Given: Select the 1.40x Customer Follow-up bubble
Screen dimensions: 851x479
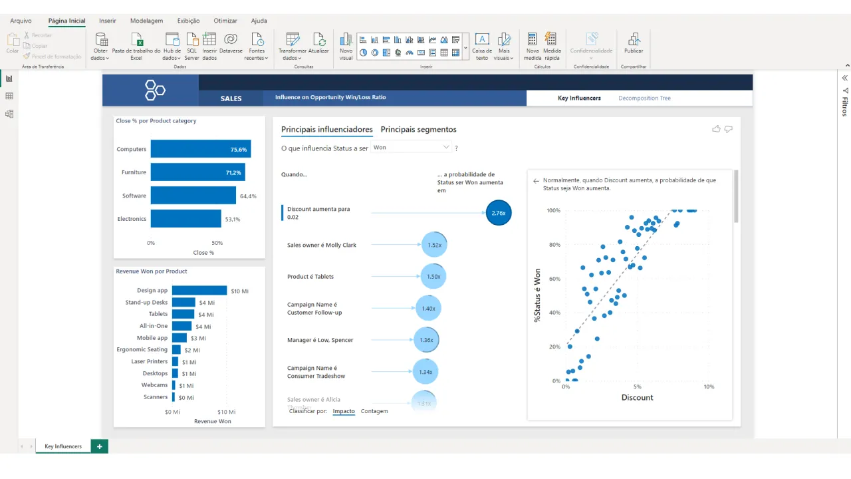Looking at the screenshot, I should tap(428, 308).
